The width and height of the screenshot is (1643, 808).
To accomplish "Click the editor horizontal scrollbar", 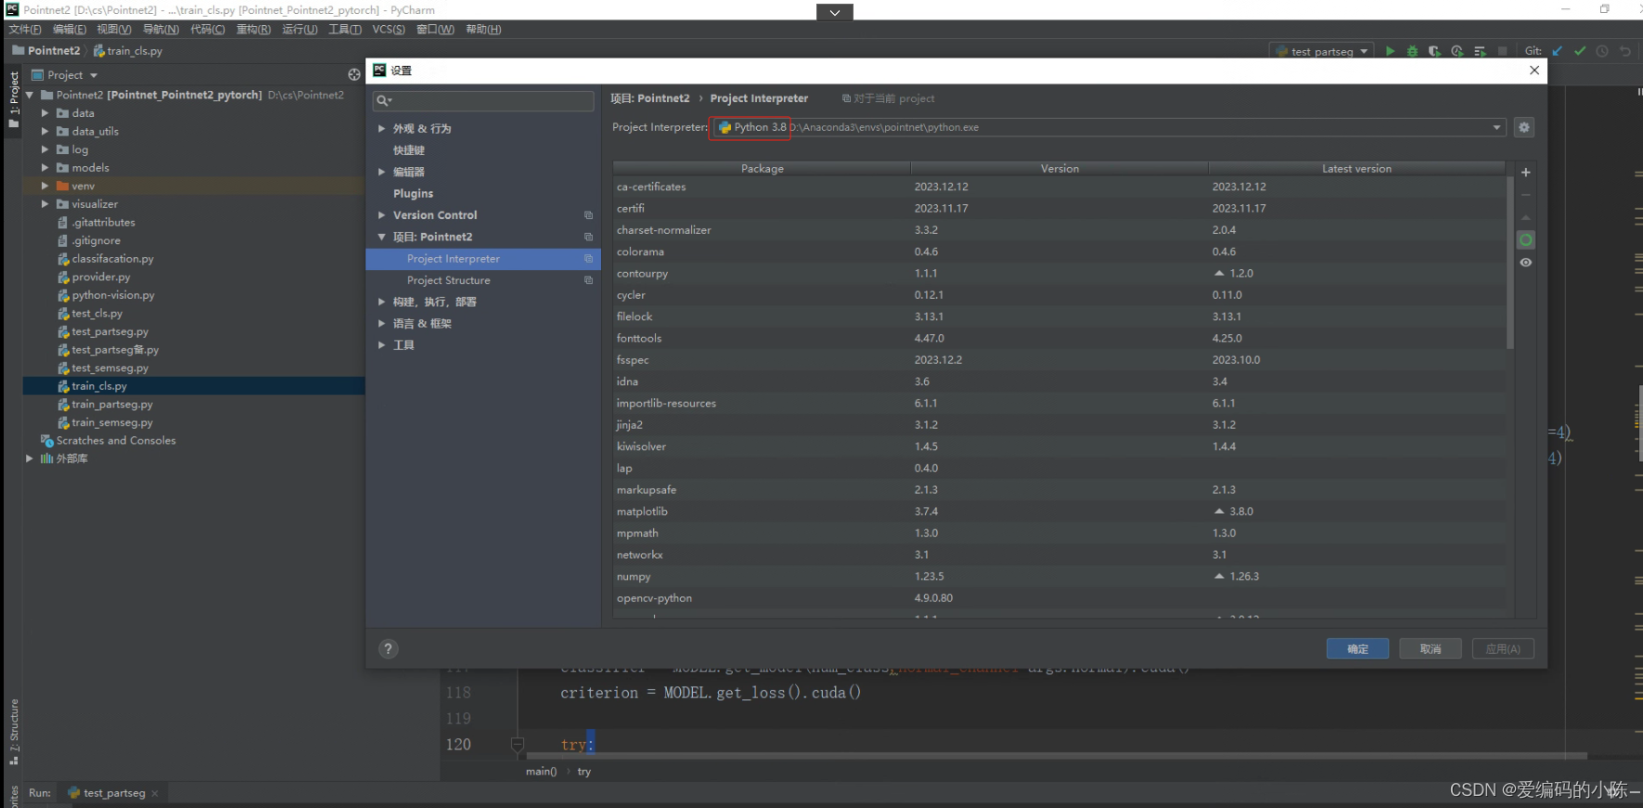I will pyautogui.click(x=1058, y=756).
